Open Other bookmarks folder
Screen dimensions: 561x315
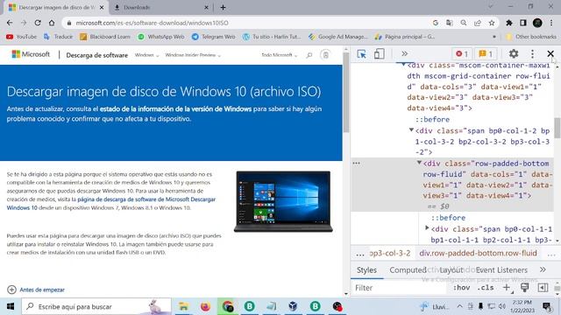[531, 37]
